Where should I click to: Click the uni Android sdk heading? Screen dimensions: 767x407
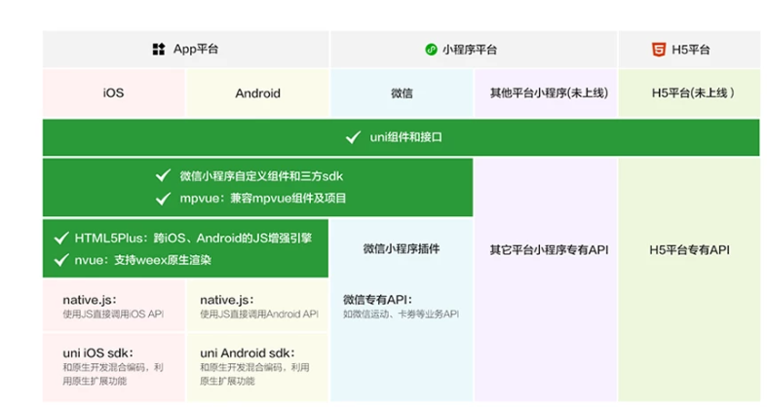point(248,352)
